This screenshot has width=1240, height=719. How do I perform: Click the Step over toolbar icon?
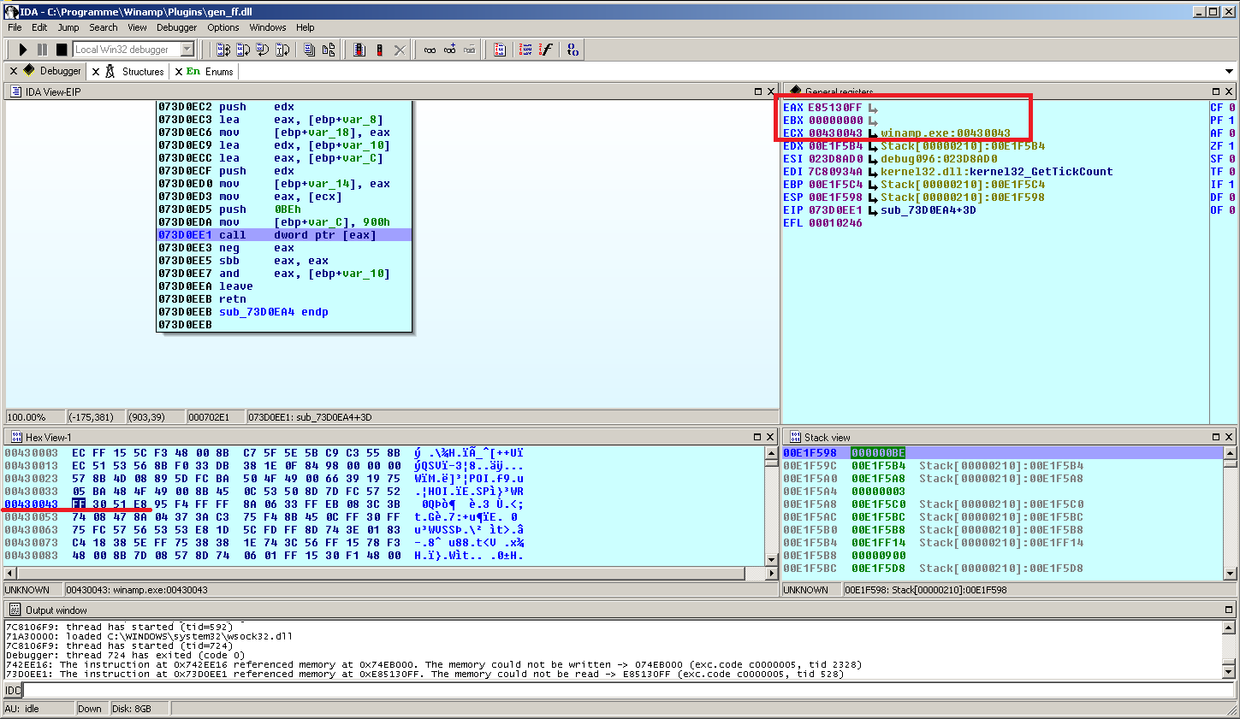tap(243, 50)
